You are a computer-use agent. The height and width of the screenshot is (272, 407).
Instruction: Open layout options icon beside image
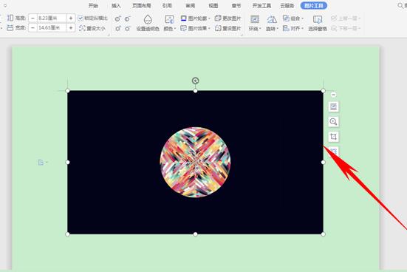click(x=333, y=106)
